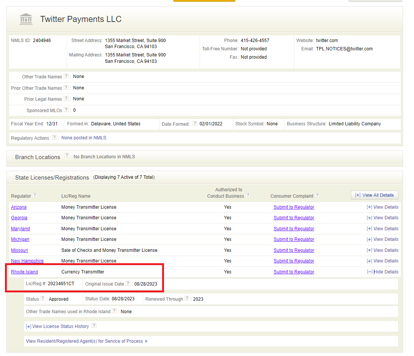The image size is (414, 356).
Task: Expand View License Status History
Action: pos(57,326)
